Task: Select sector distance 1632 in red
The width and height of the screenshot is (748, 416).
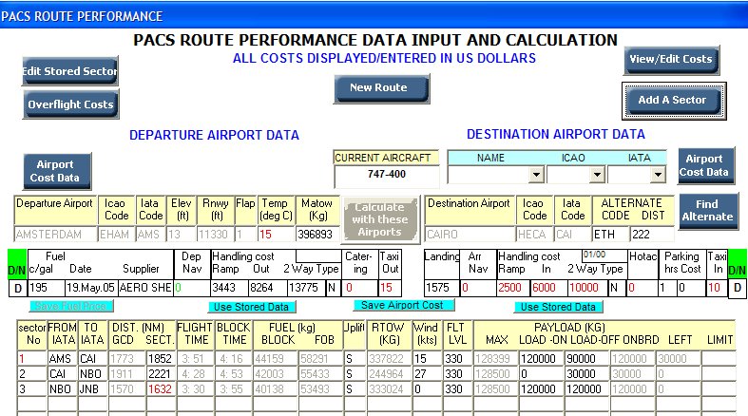Action: [161, 388]
